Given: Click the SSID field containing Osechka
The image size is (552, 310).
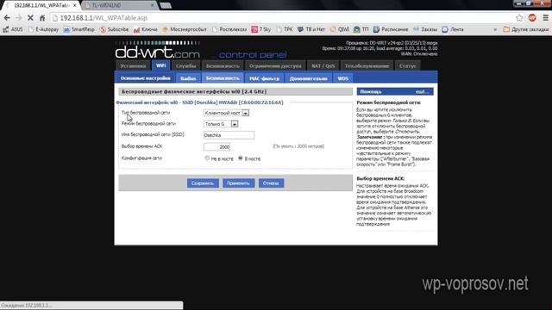Looking at the screenshot, I should pyautogui.click(x=229, y=135).
